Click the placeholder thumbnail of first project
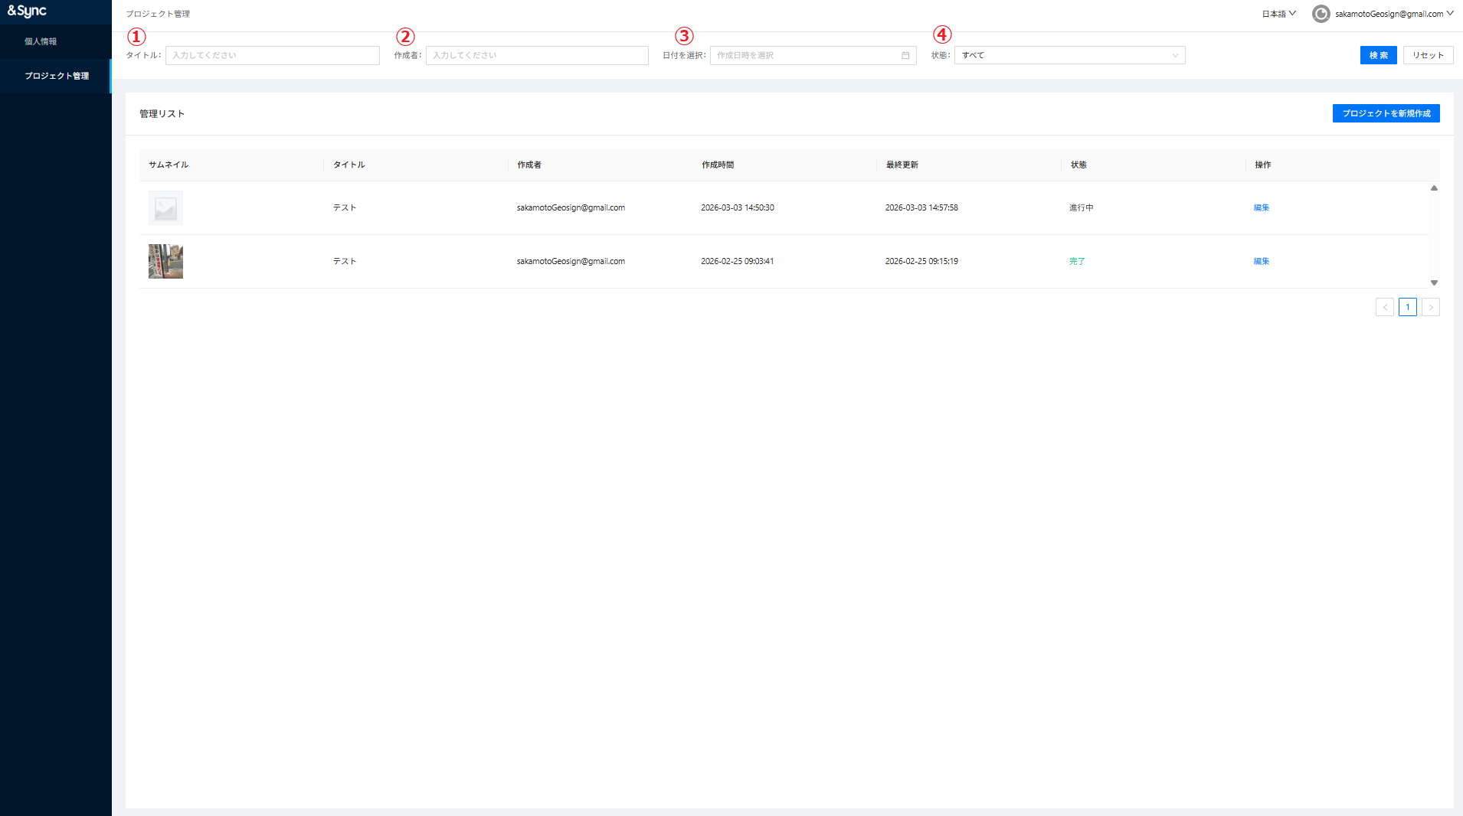1463x816 pixels. tap(165, 208)
